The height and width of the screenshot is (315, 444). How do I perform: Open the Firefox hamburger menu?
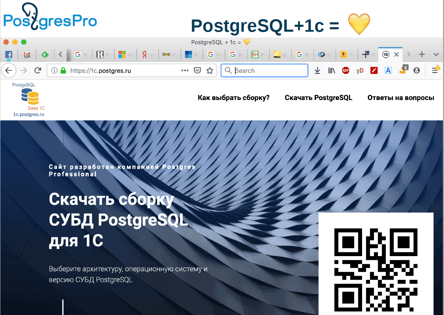[435, 70]
